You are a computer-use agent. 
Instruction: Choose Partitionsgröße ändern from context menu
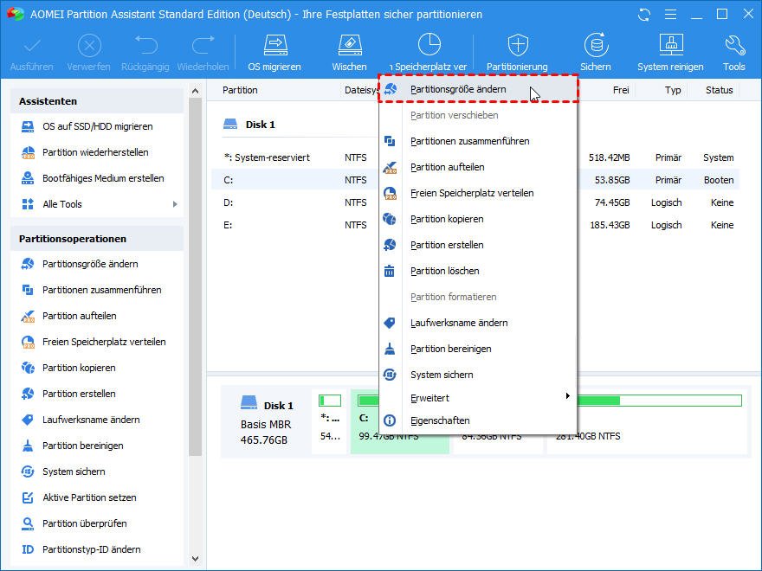click(x=478, y=89)
